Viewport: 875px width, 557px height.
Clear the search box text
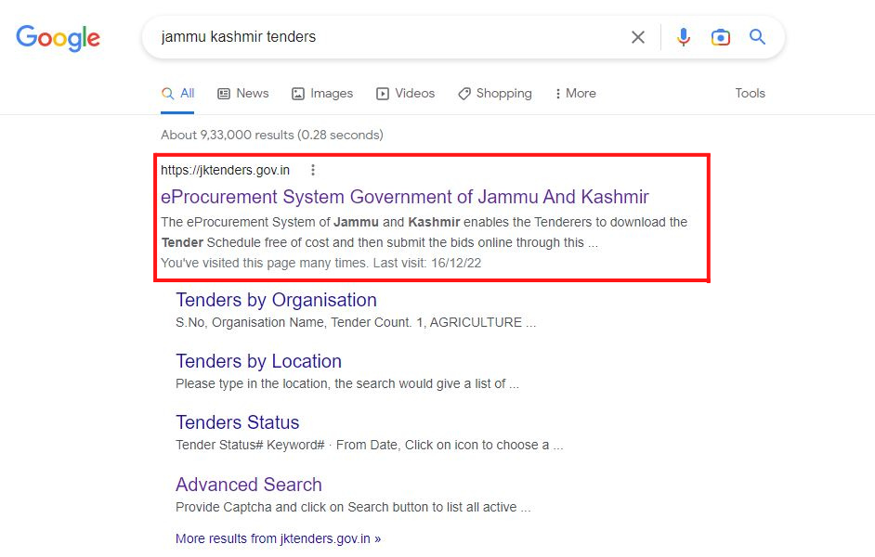tap(638, 37)
